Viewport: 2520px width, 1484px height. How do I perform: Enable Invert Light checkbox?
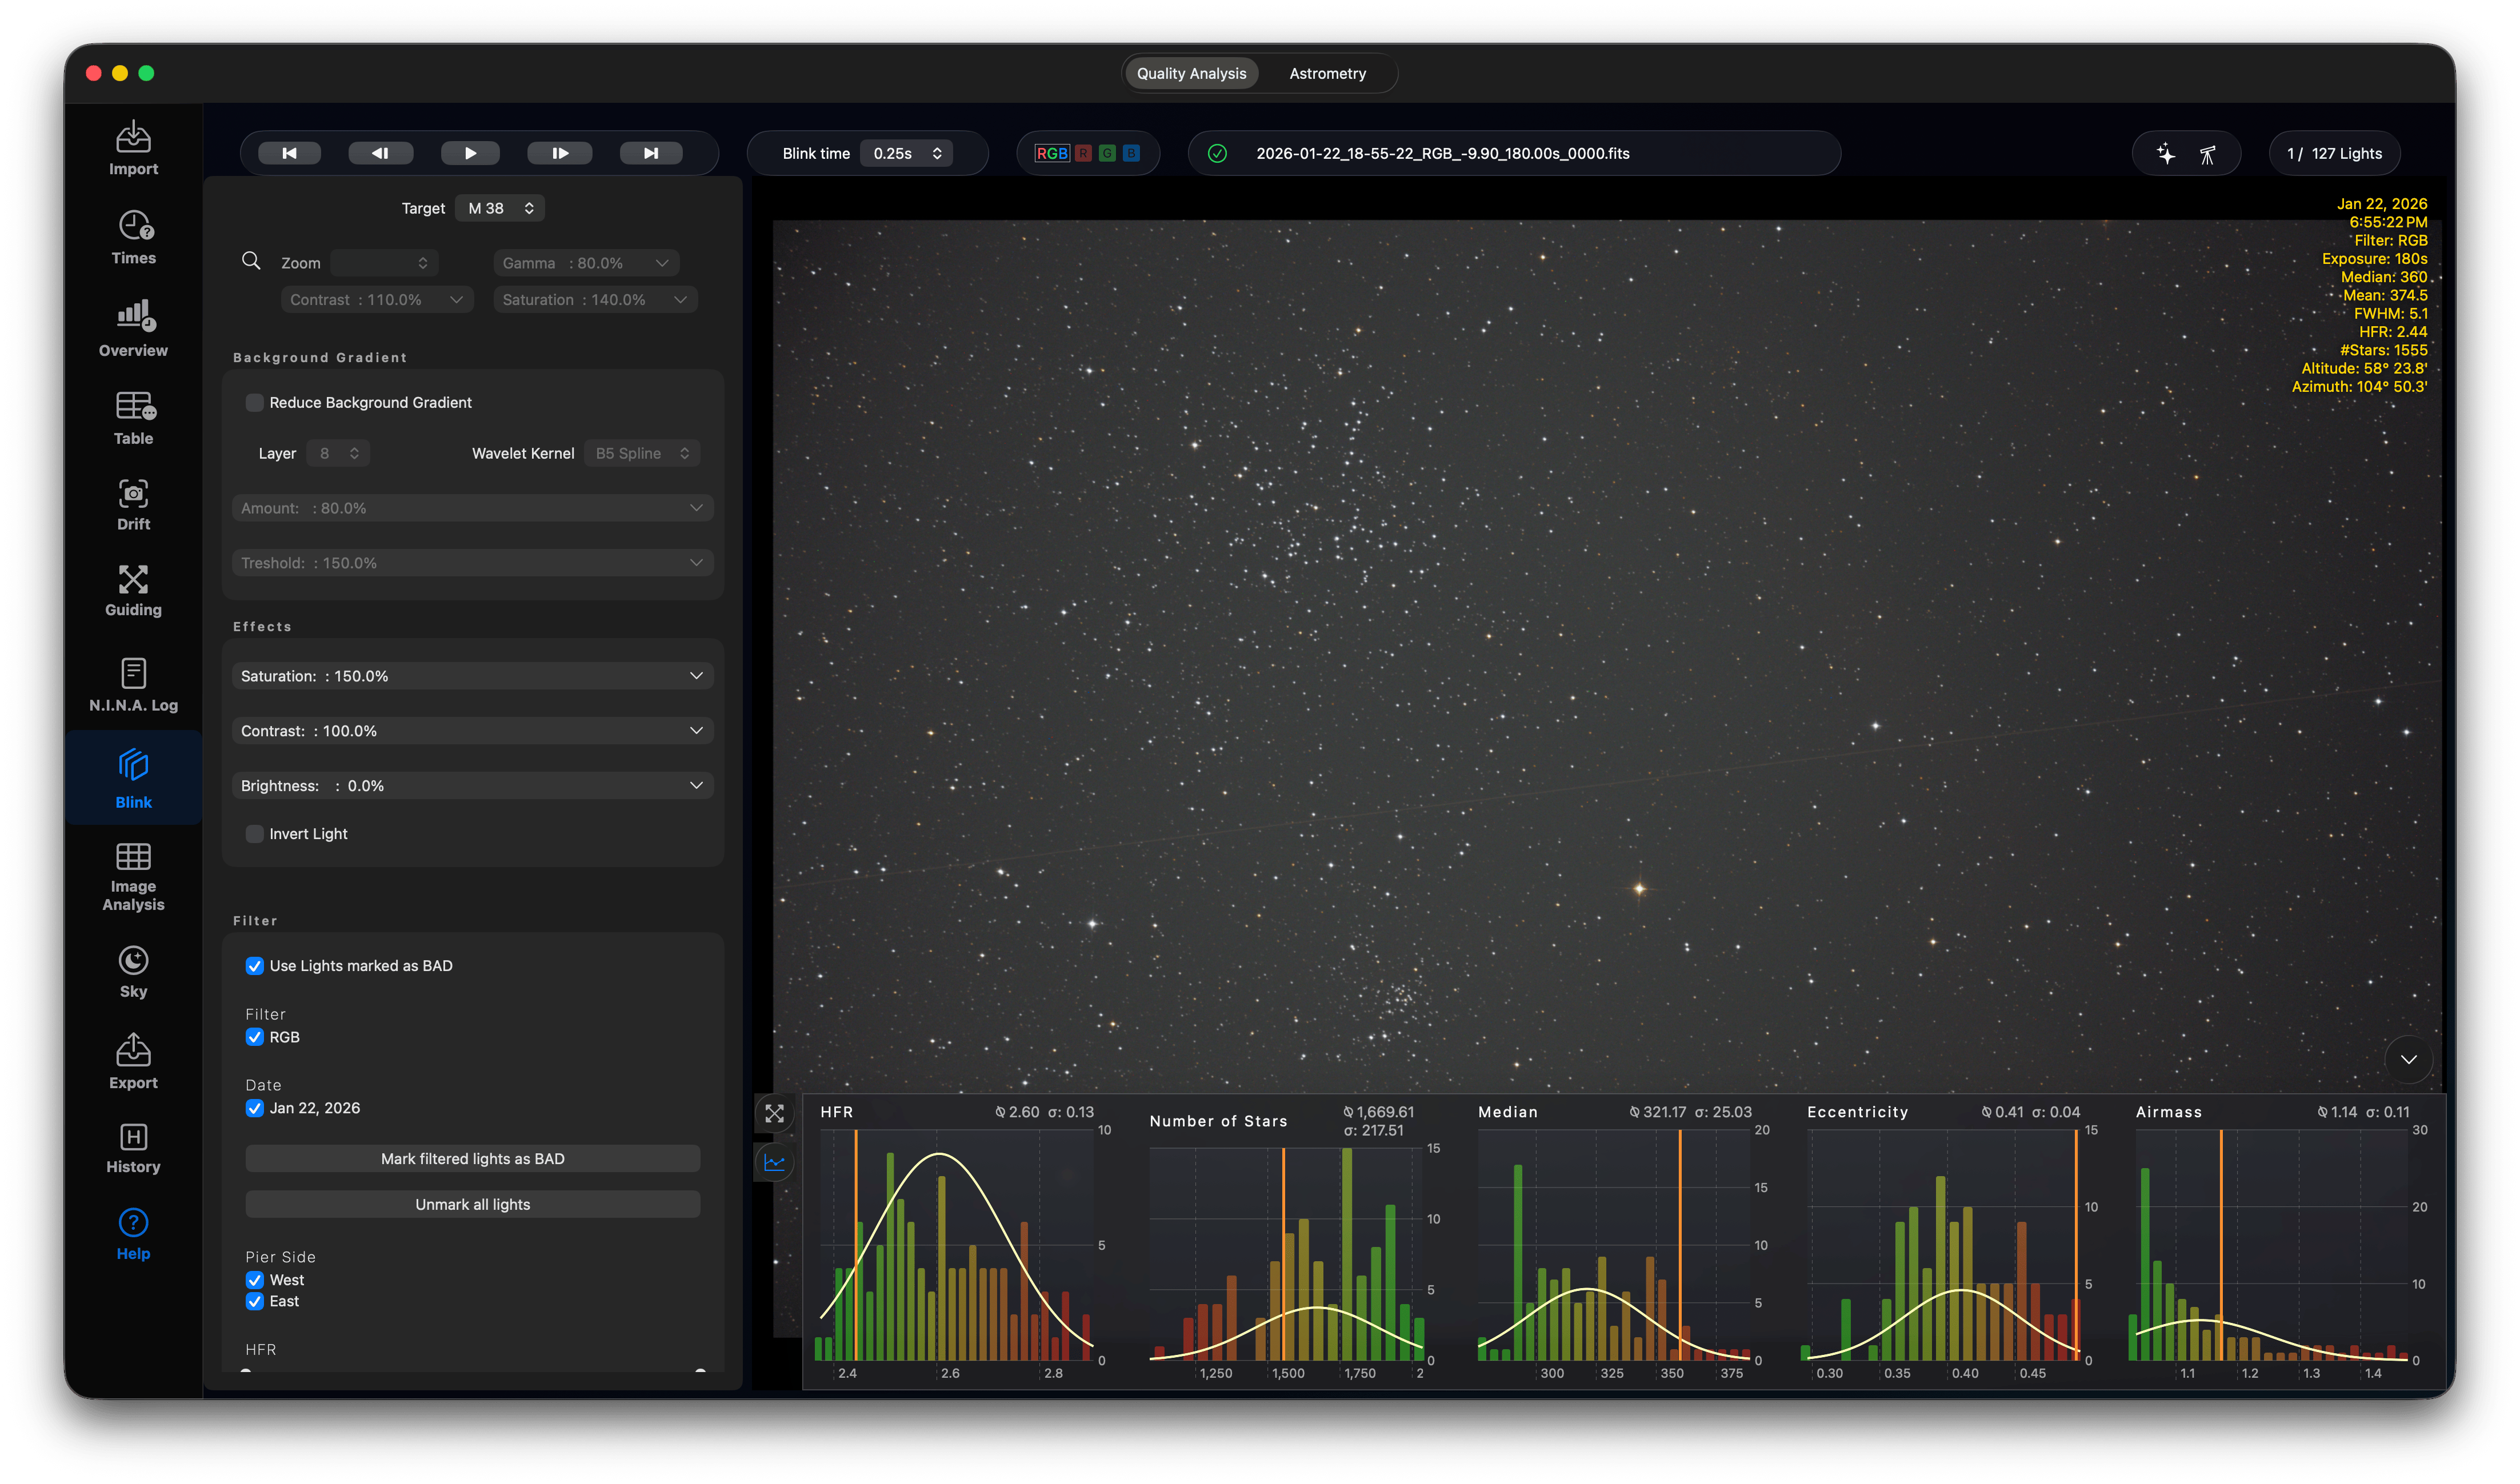[x=254, y=833]
